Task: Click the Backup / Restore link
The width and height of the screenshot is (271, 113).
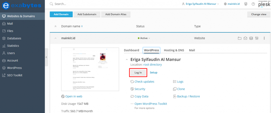Action: point(188,96)
